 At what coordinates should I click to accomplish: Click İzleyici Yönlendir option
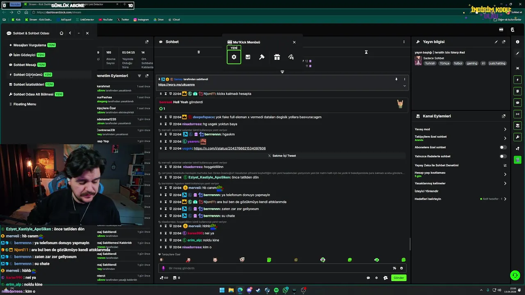(427, 191)
